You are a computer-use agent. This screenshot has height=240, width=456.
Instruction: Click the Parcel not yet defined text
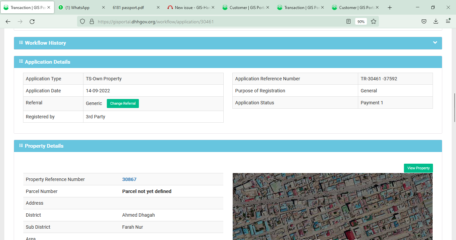pyautogui.click(x=147, y=191)
